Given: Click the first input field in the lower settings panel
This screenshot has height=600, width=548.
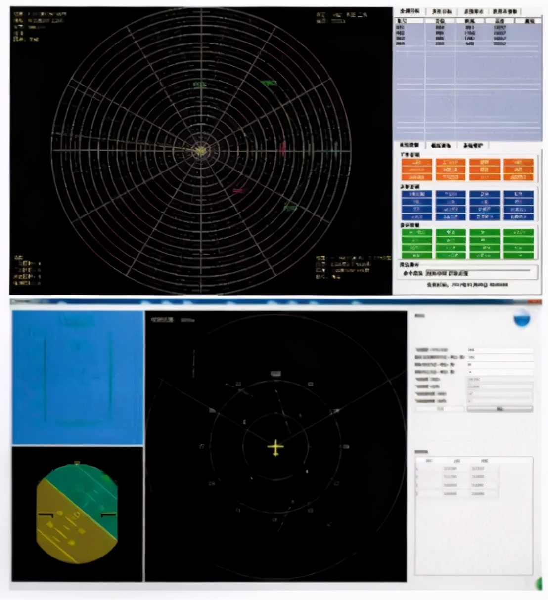Looking at the screenshot, I should [x=500, y=350].
